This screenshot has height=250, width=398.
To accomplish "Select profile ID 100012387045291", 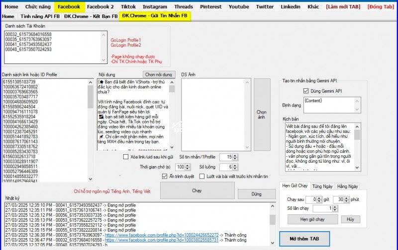I will coord(20,131).
